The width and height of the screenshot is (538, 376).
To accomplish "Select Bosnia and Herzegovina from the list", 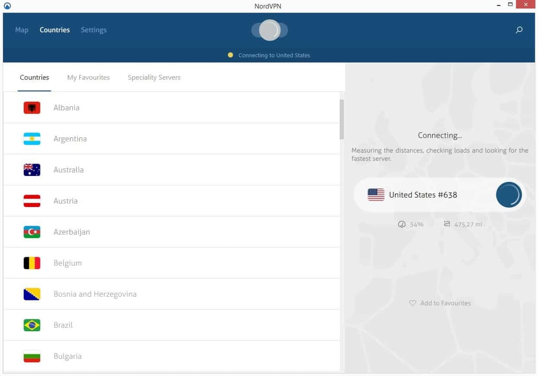I will tap(171, 294).
